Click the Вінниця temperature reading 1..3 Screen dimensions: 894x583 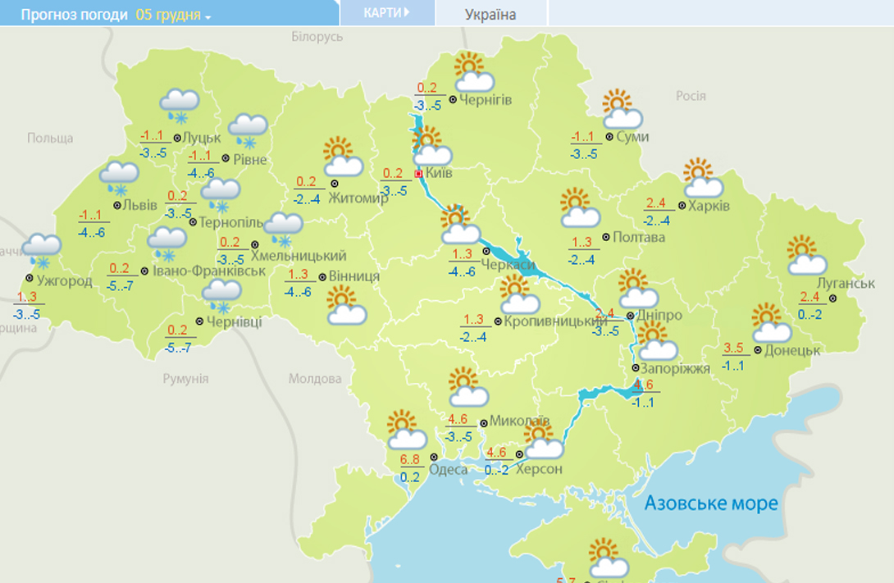point(299,275)
